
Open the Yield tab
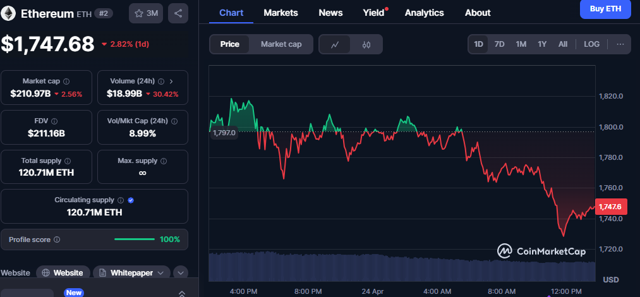[374, 13]
